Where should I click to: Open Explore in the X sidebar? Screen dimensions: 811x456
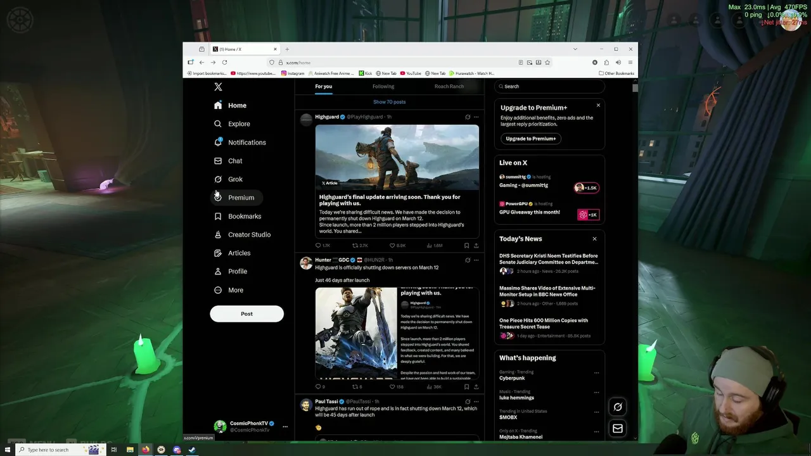tap(233, 124)
